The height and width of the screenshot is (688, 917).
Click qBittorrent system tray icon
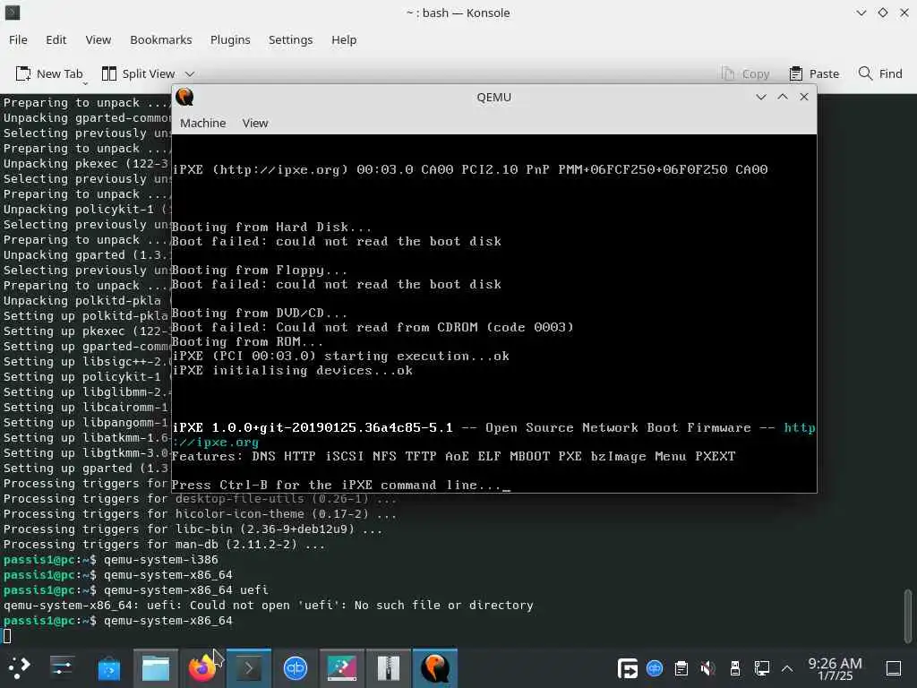coord(655,667)
